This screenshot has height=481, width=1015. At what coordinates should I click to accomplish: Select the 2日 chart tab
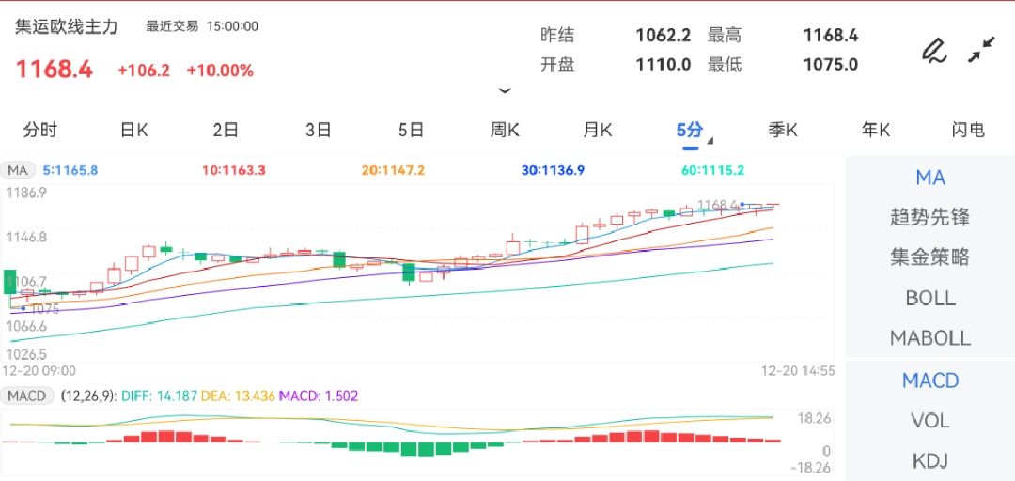point(226,131)
